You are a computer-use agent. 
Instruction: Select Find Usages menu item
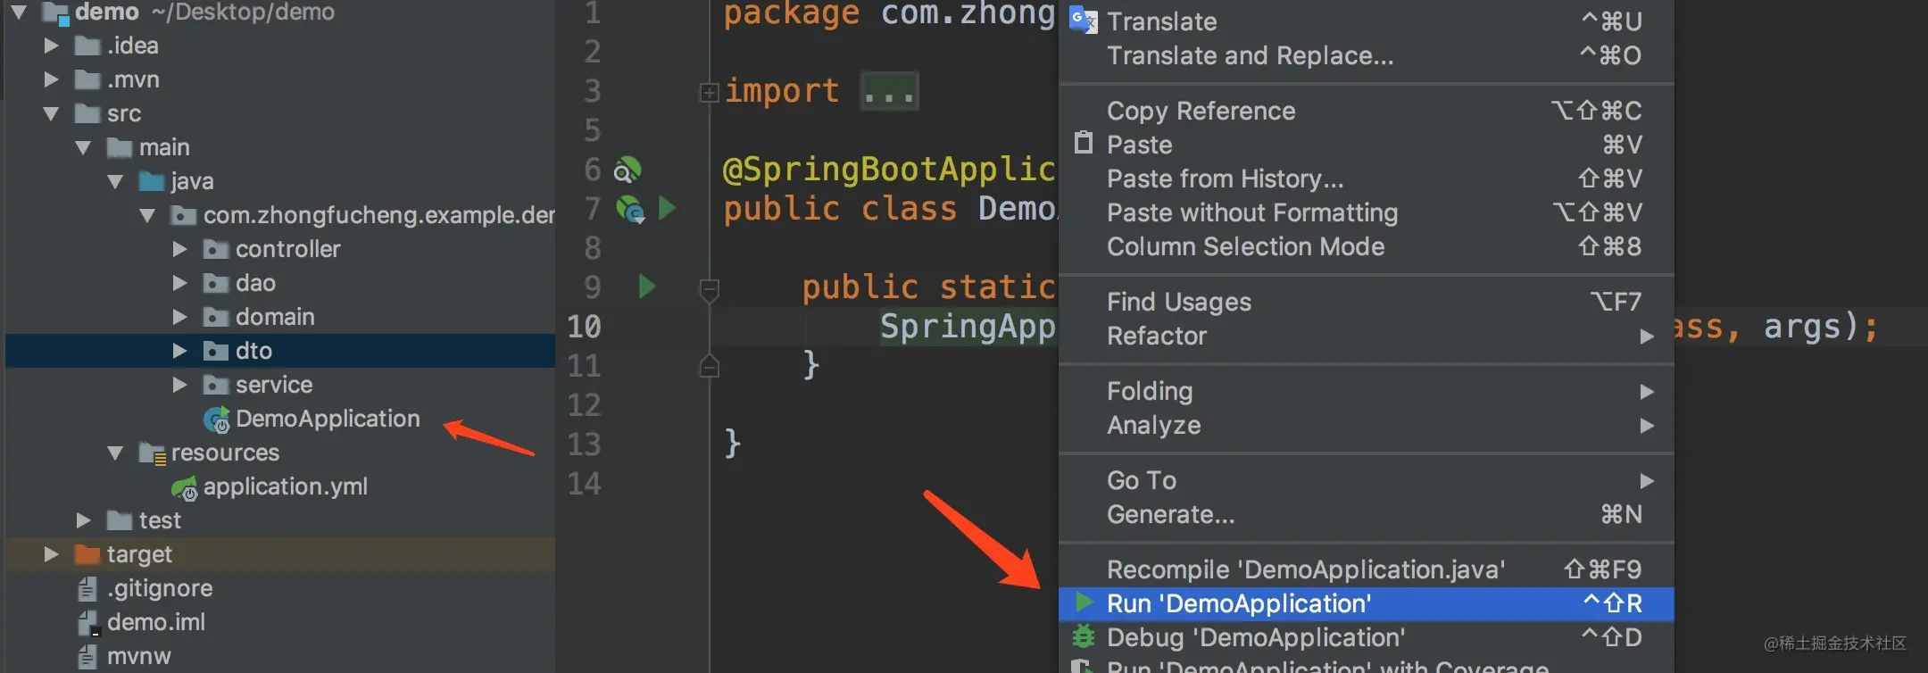tap(1366, 302)
